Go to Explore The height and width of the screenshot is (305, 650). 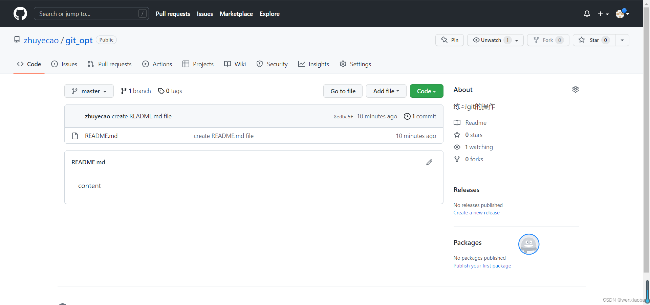(269, 14)
